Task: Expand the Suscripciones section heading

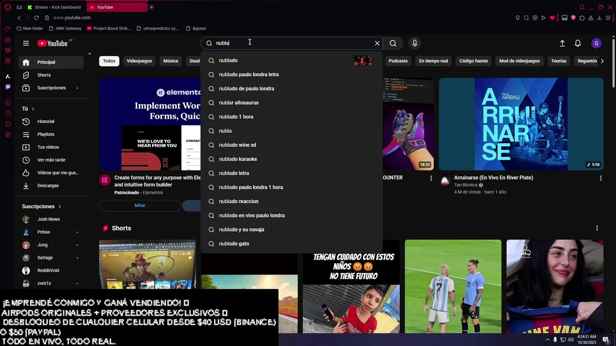Action: point(41,207)
